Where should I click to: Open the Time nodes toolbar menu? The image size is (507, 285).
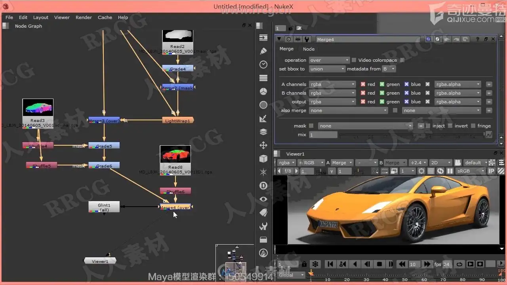click(263, 65)
